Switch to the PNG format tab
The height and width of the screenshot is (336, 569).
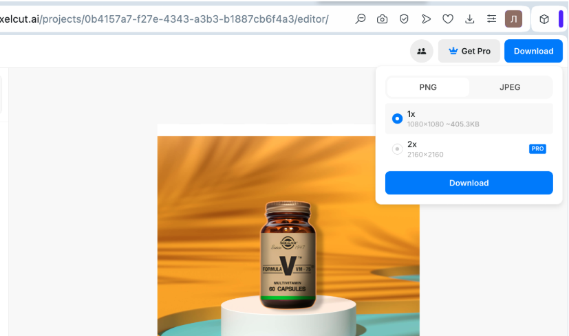pos(428,87)
